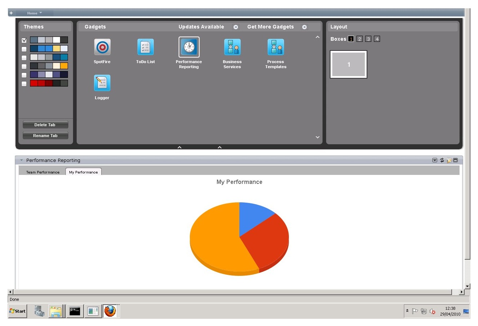Click the purple color theme swatch
478x326 pixels.
pos(49,75)
